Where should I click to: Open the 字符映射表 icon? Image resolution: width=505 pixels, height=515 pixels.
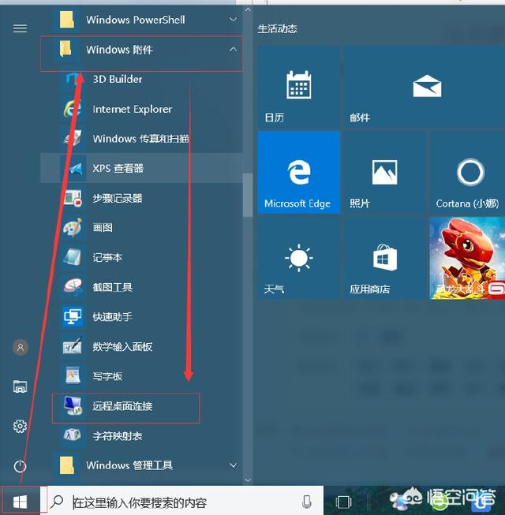[73, 436]
